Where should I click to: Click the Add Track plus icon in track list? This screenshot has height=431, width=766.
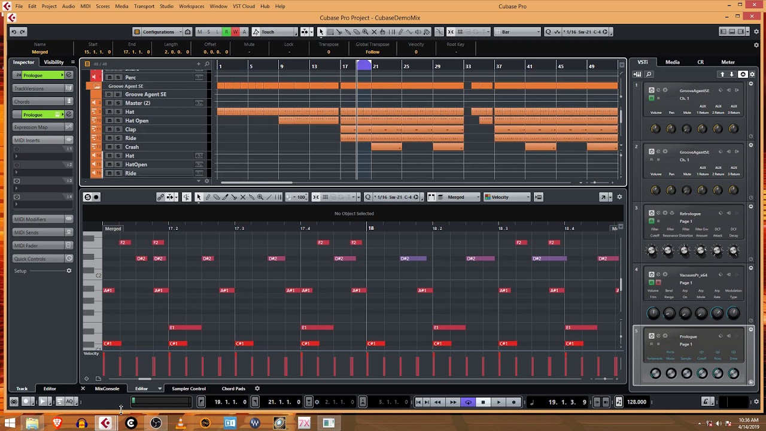pos(199,64)
